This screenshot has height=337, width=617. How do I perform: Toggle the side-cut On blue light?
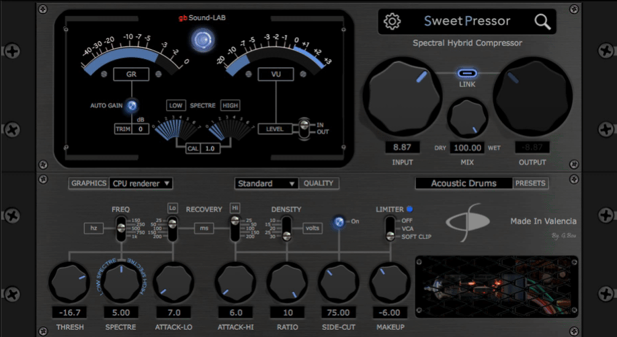point(338,222)
